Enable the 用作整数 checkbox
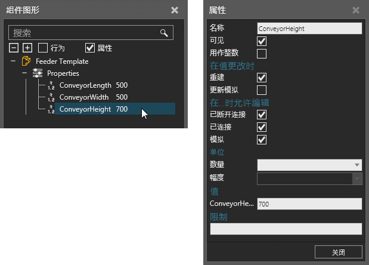This screenshot has height=265, width=369. click(x=261, y=53)
